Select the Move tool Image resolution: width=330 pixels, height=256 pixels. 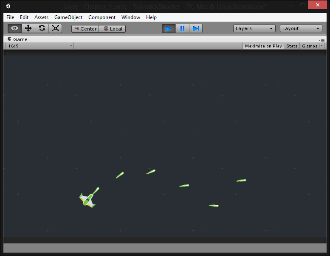coord(28,28)
